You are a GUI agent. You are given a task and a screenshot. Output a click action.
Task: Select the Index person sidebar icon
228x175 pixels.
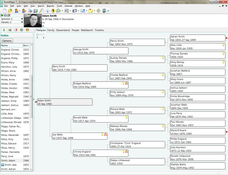(4, 30)
